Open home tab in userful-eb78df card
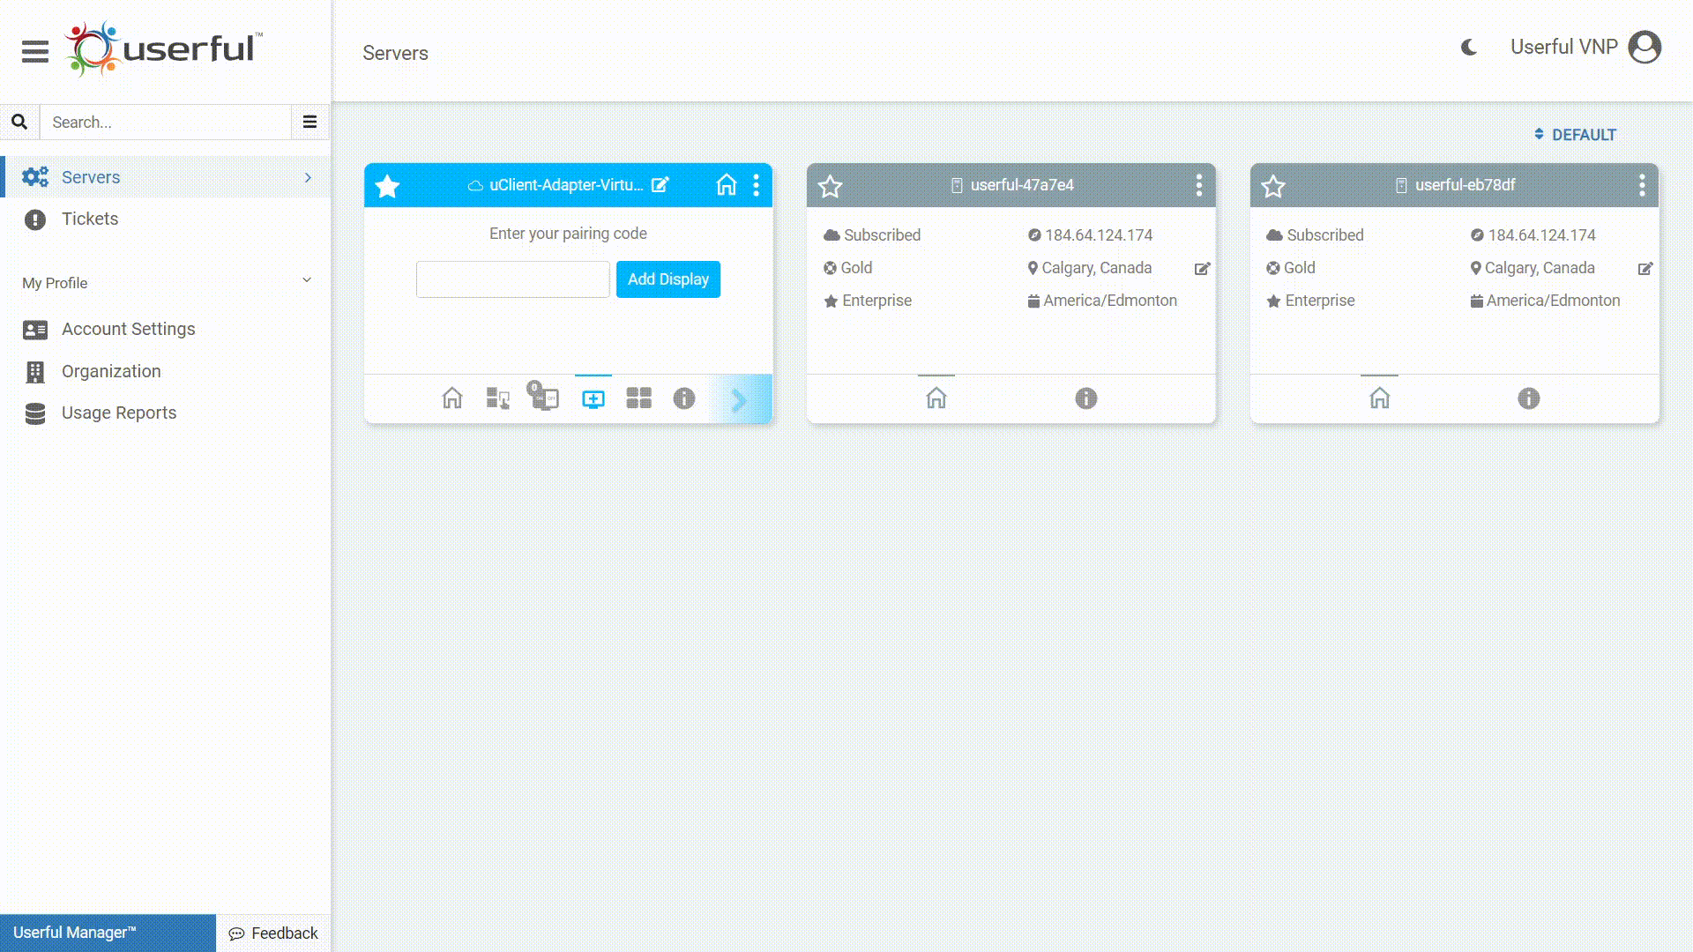1693x952 pixels. tap(1380, 398)
